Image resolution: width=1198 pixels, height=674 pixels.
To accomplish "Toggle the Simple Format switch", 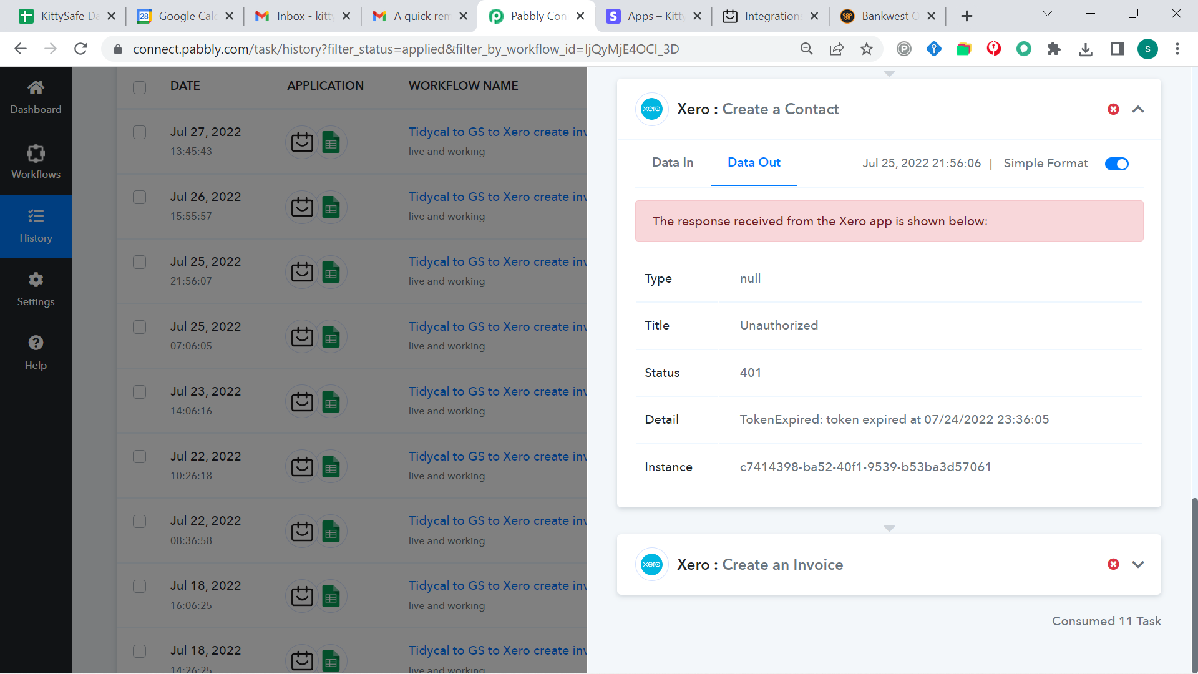I will point(1116,164).
